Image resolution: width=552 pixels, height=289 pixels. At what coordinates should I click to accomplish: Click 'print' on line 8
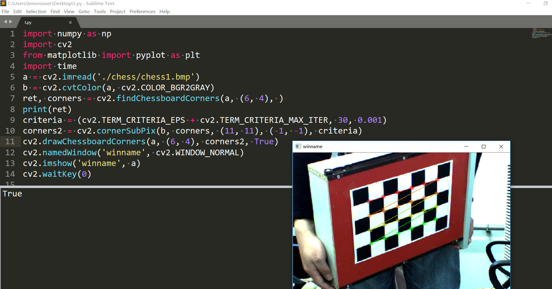35,109
